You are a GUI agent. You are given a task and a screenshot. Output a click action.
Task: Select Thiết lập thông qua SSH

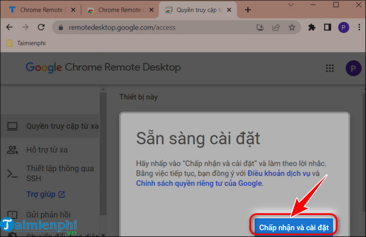(x=50, y=174)
